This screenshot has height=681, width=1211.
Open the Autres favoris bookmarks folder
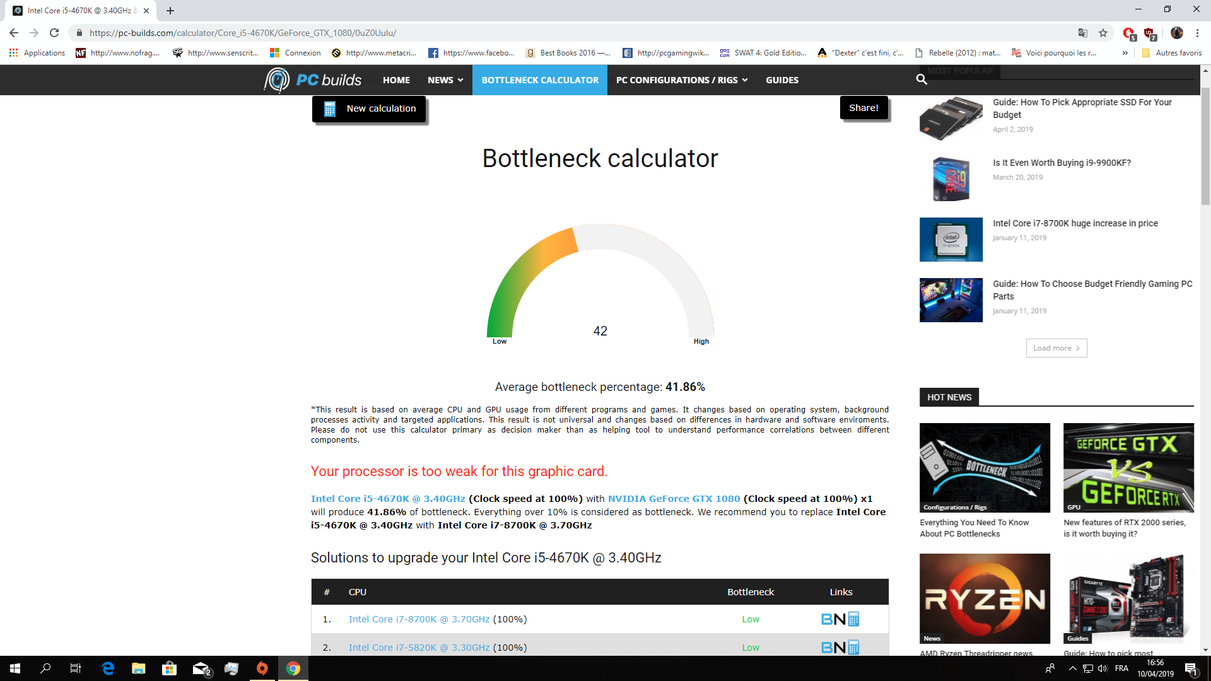(x=1172, y=53)
